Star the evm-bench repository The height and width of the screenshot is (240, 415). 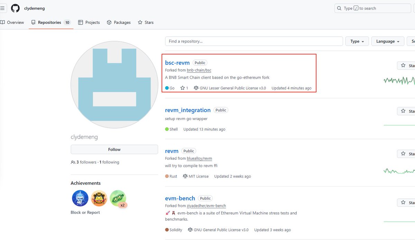(x=406, y=202)
